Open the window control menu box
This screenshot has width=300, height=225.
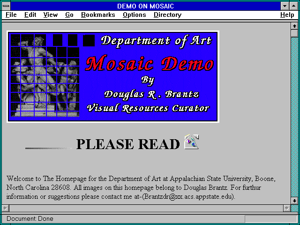[x=6, y=6]
